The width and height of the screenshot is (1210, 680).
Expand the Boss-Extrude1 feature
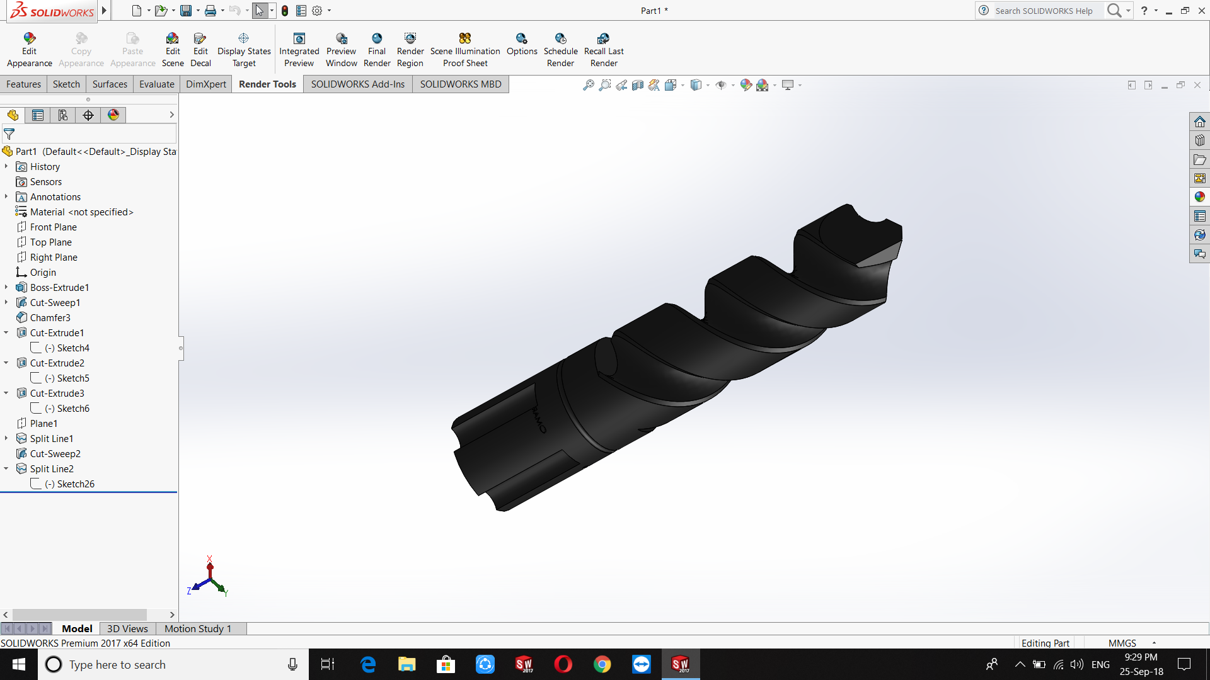coord(6,287)
